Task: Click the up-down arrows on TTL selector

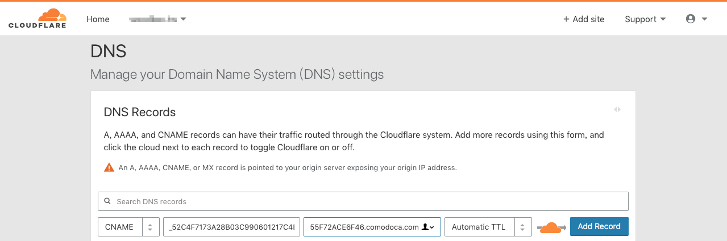Action: pos(523,227)
